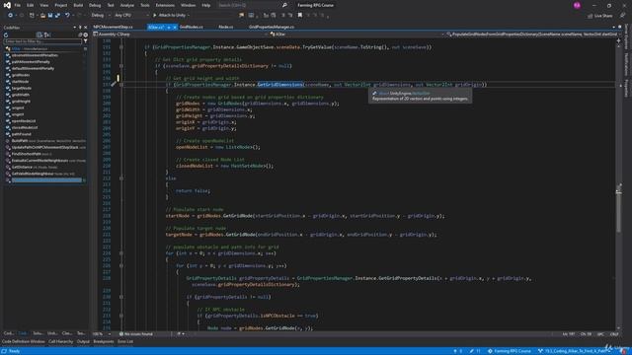Select BuildPath method in CodeMaid list

[x=20, y=141]
